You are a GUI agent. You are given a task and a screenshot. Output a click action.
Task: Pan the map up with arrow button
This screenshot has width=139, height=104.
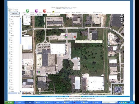(122, 15)
